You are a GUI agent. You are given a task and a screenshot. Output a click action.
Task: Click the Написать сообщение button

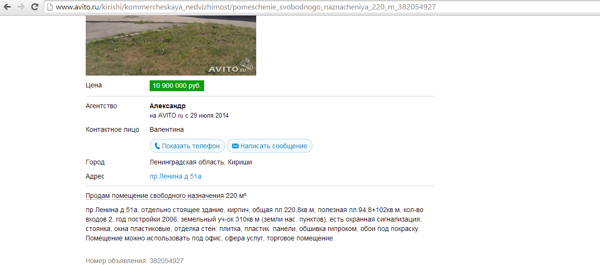(269, 146)
